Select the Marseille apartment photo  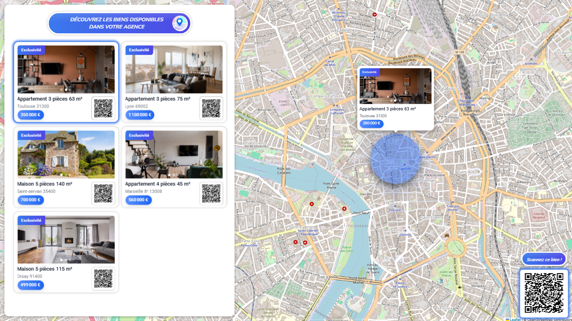point(174,154)
